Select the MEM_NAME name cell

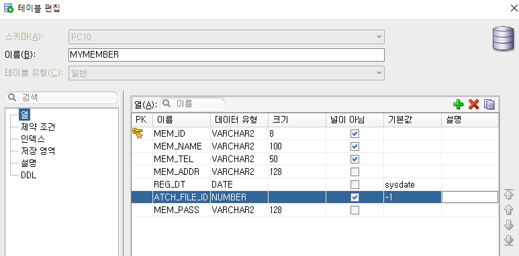pos(181,146)
